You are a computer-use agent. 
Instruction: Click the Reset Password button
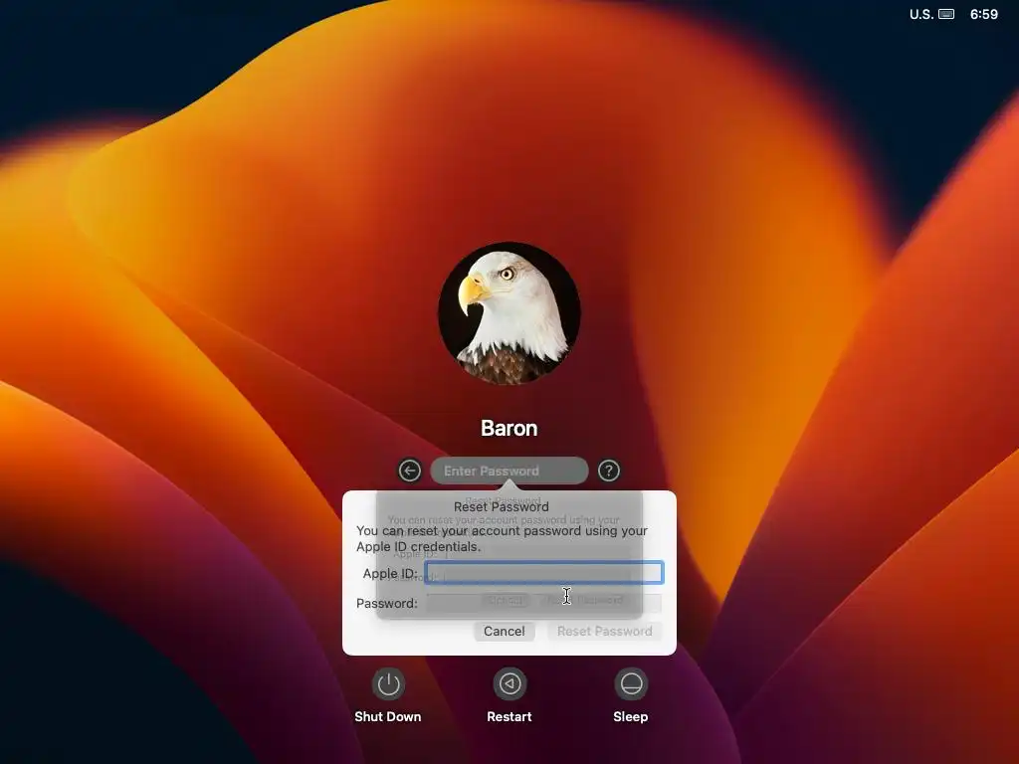point(604,631)
